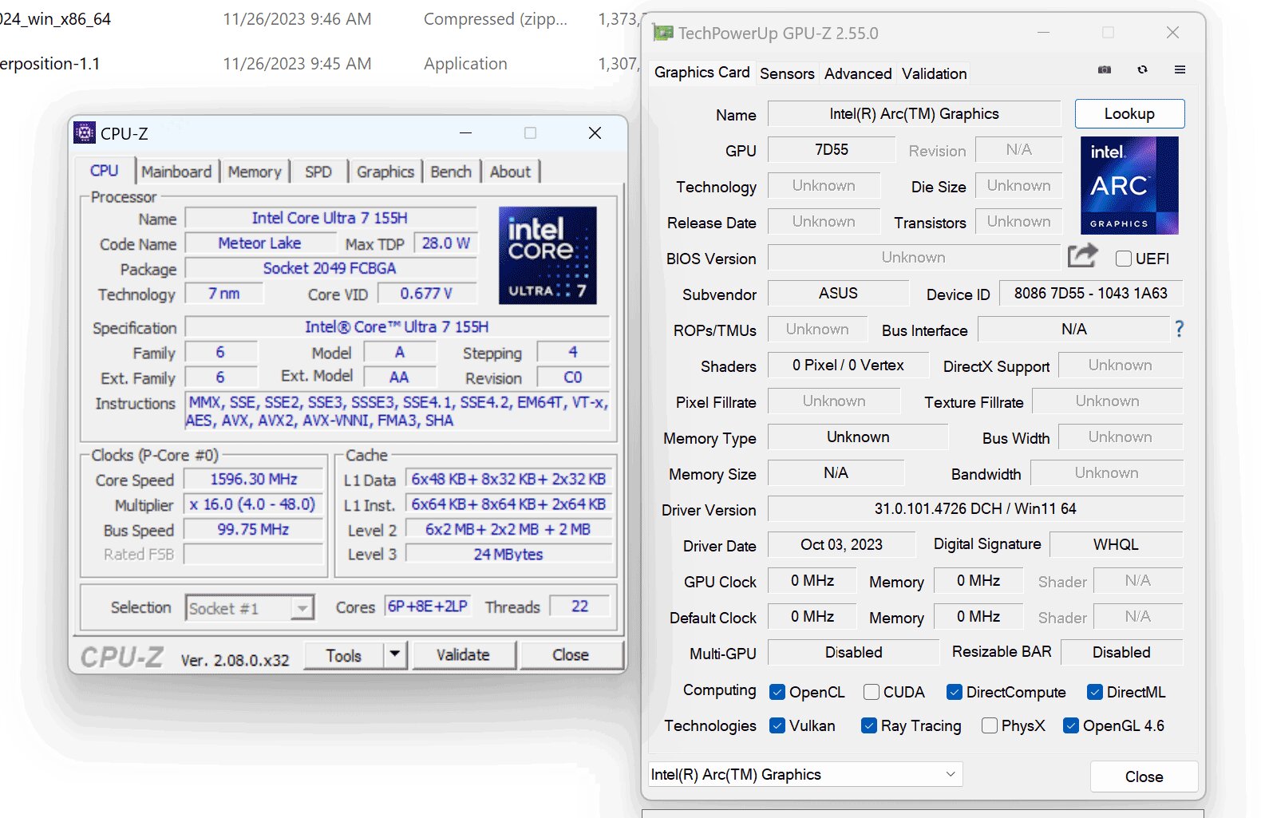Click the CPU-Z title bar icon
The width and height of the screenshot is (1261, 818).
[85, 132]
